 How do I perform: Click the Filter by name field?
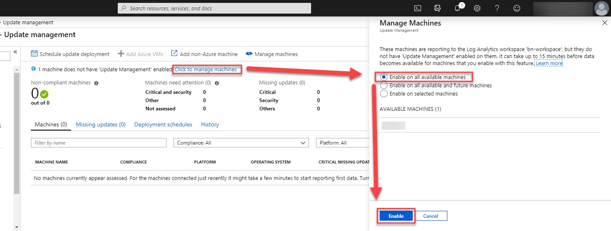pos(99,143)
